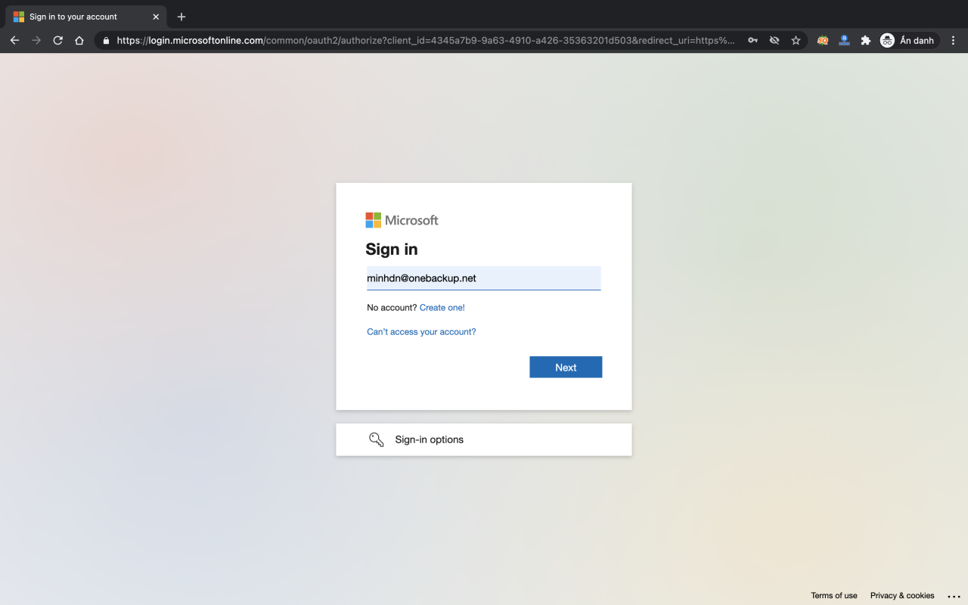Click the address bar URL

click(426, 41)
